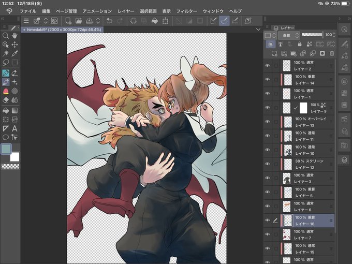Hide layer レイヤー 14 with eye icon
The height and width of the screenshot is (264, 352).
pos(267,80)
